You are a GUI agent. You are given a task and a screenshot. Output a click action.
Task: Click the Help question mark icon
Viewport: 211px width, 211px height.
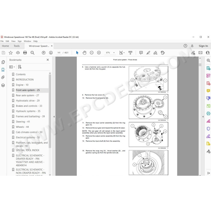pos(185,46)
